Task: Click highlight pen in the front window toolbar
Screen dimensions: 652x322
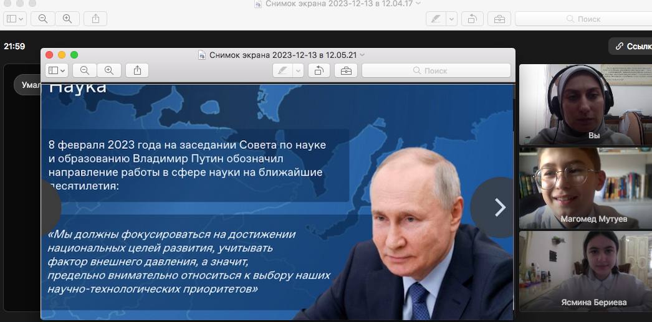Action: tap(282, 70)
